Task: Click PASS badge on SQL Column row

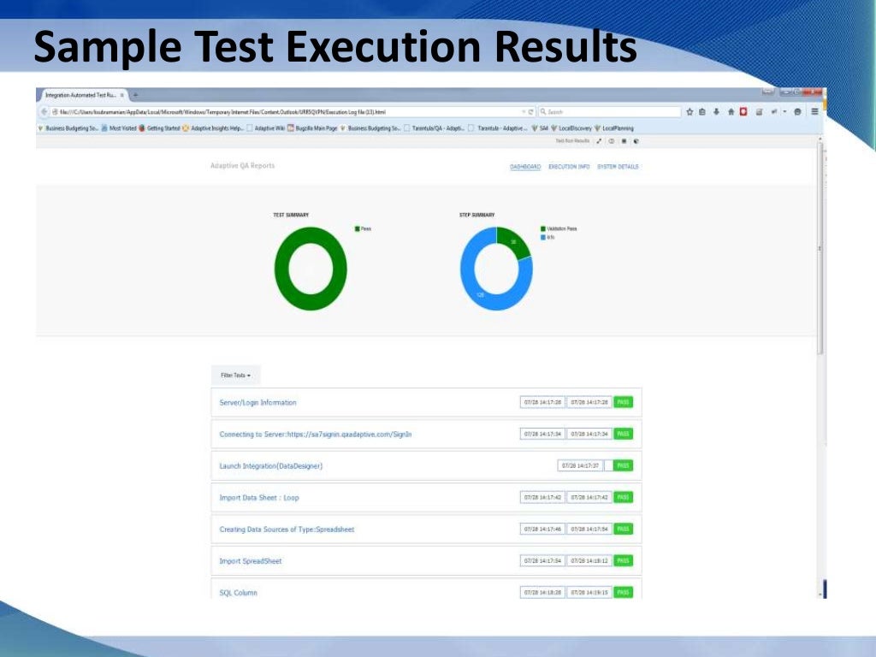Action: (624, 592)
